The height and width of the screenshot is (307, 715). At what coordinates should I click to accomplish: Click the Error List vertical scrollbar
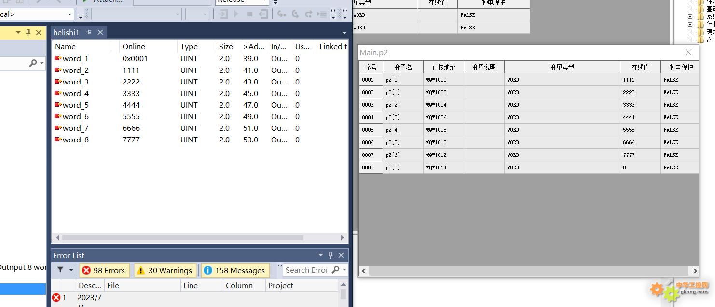pos(344,294)
